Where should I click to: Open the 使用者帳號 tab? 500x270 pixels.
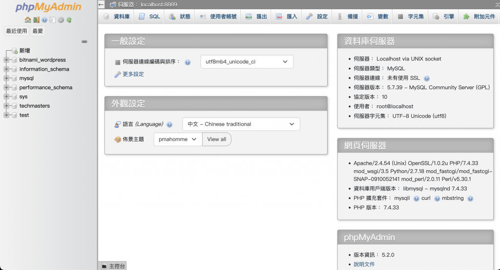(x=217, y=17)
